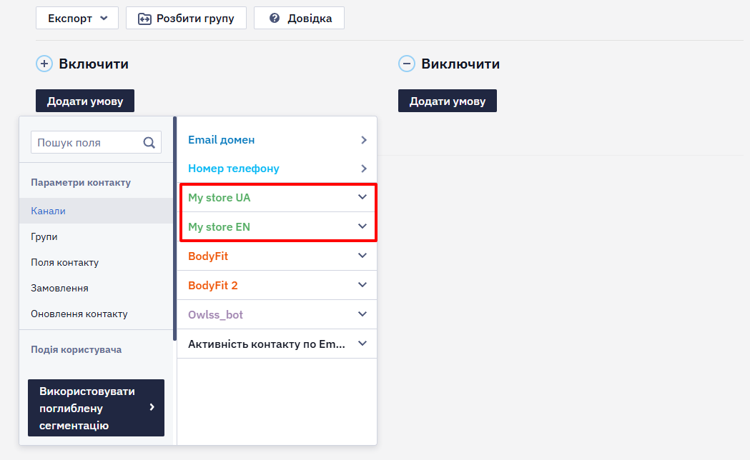
Task: Click Використовувати поглиблену сегментацію button
Action: [x=96, y=408]
